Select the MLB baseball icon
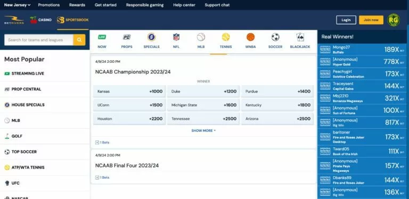The width and height of the screenshot is (409, 199). pos(201,37)
